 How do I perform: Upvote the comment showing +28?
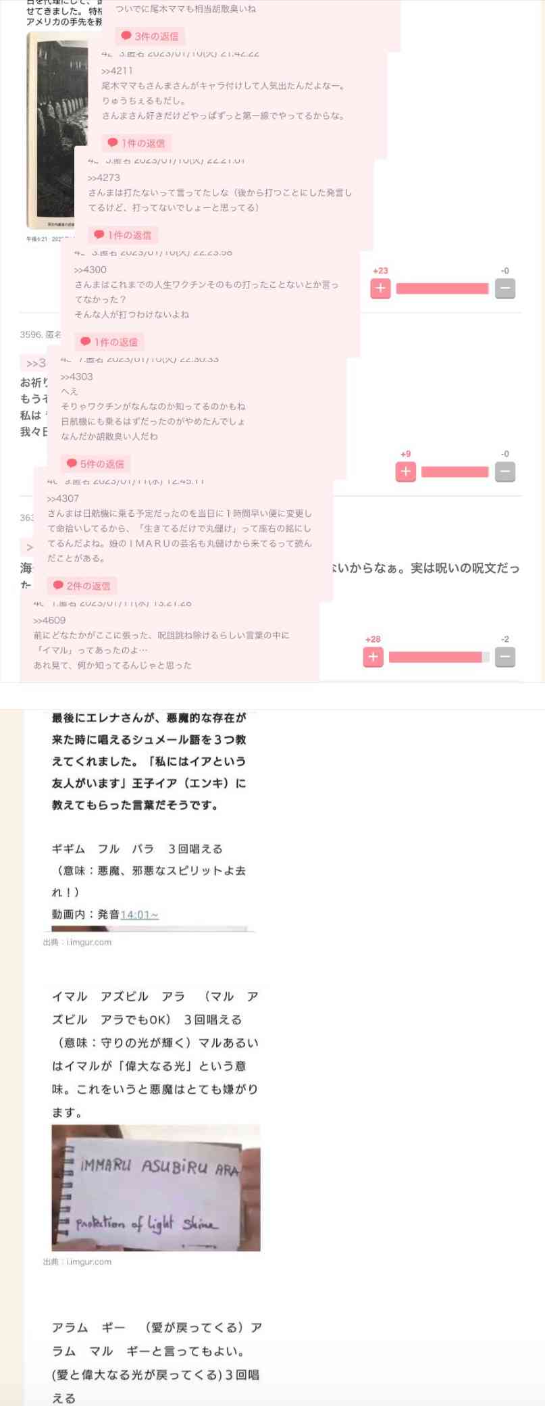pyautogui.click(x=373, y=657)
